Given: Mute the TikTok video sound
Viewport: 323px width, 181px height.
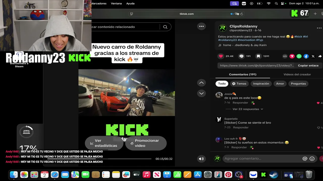Looking at the screenshot, I should click(x=201, y=159).
